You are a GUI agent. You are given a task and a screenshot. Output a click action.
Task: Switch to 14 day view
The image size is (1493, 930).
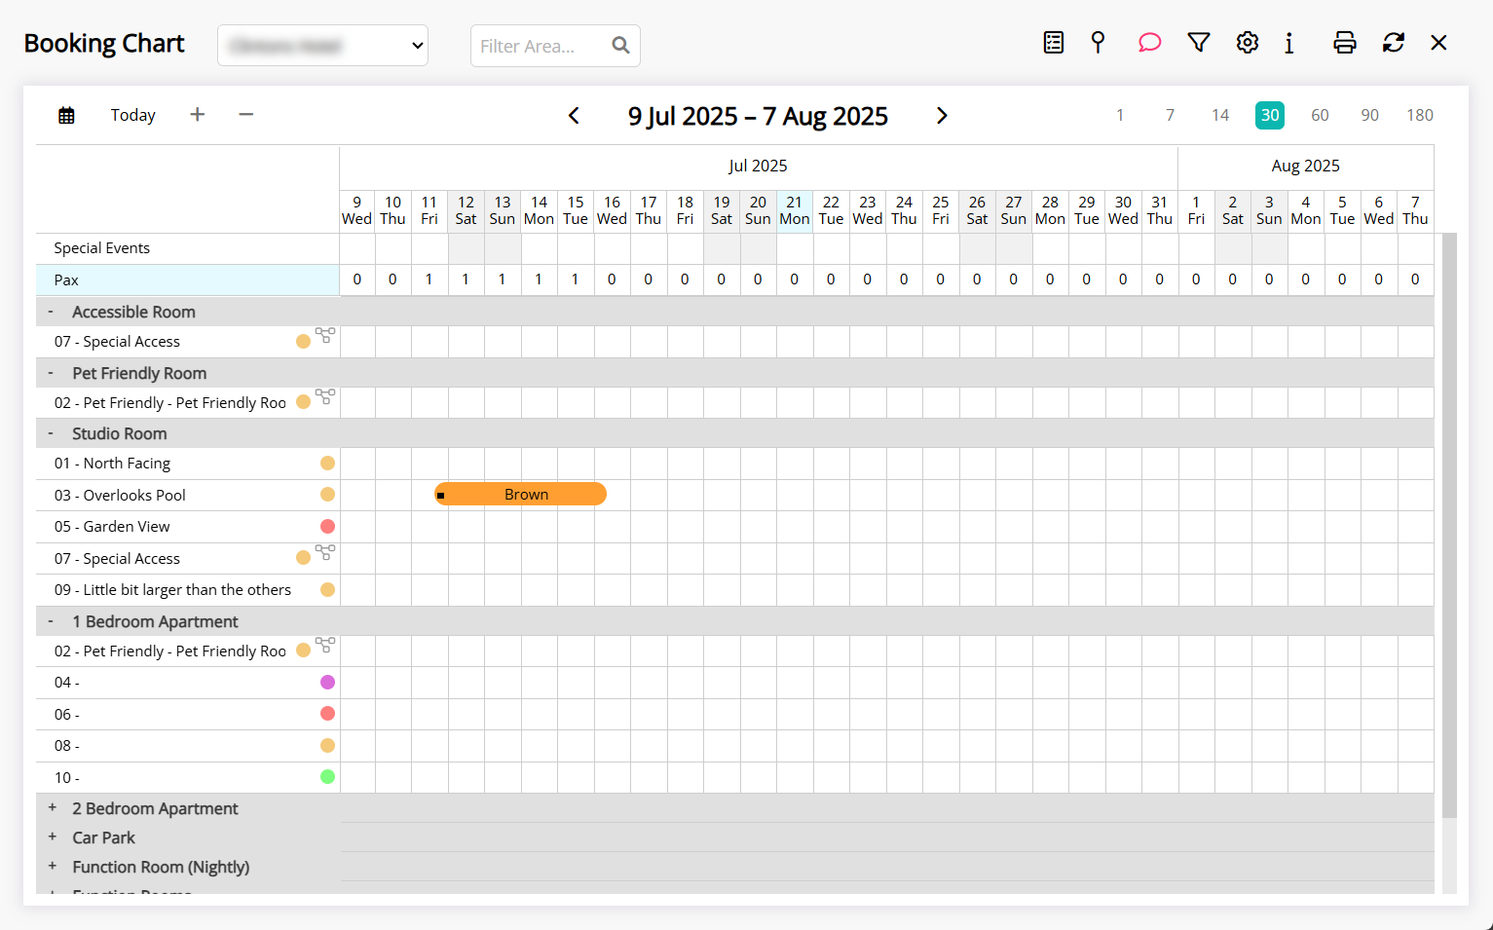tap(1220, 115)
